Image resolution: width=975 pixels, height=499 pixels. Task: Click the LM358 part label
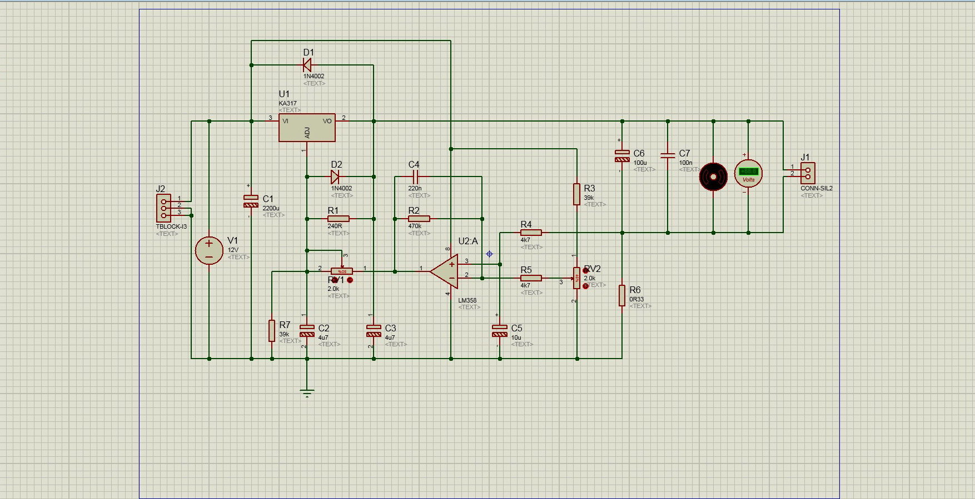coord(467,300)
